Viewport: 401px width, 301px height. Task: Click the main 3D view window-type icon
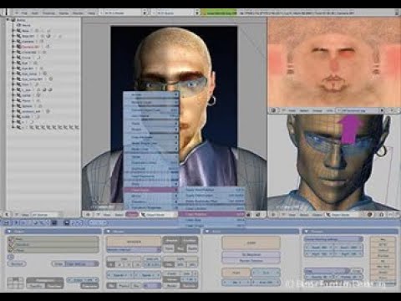pyautogui.click(x=88, y=215)
